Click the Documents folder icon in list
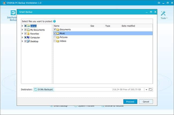 pyautogui.click(x=58, y=29)
